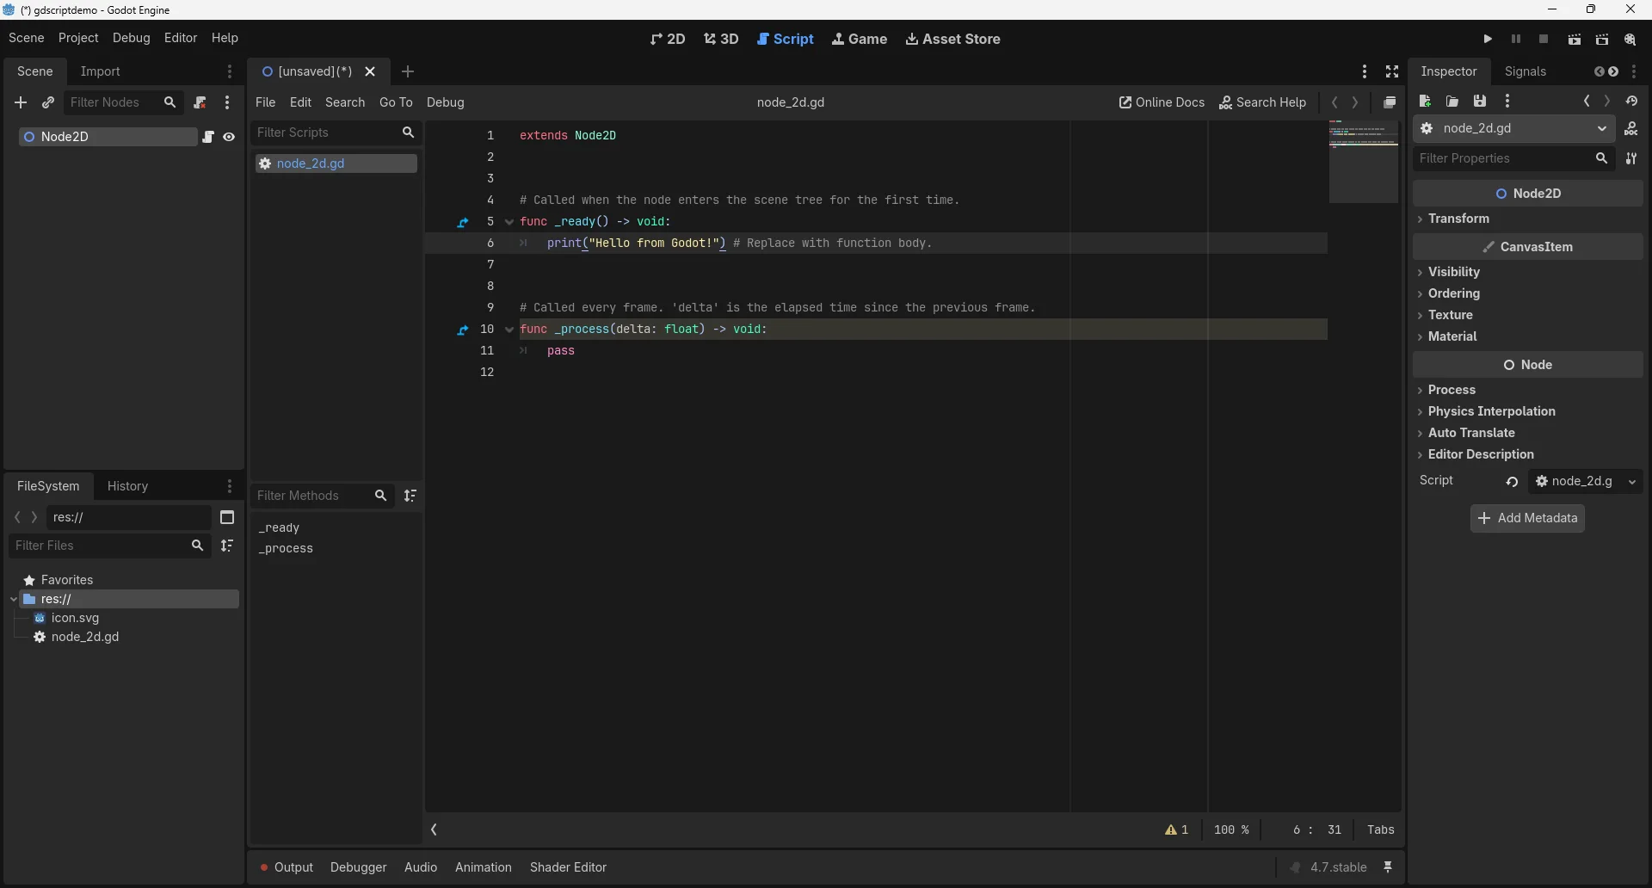The width and height of the screenshot is (1652, 888).
Task: Open the Output bottom panel
Action: tap(287, 867)
